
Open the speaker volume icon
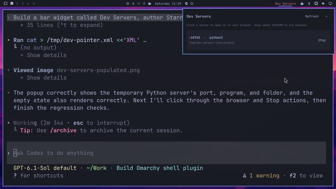[323, 4]
